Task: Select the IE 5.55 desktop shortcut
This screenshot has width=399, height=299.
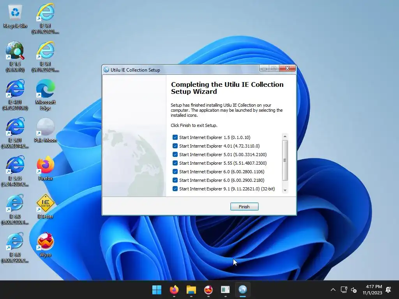Action: click(x=15, y=171)
